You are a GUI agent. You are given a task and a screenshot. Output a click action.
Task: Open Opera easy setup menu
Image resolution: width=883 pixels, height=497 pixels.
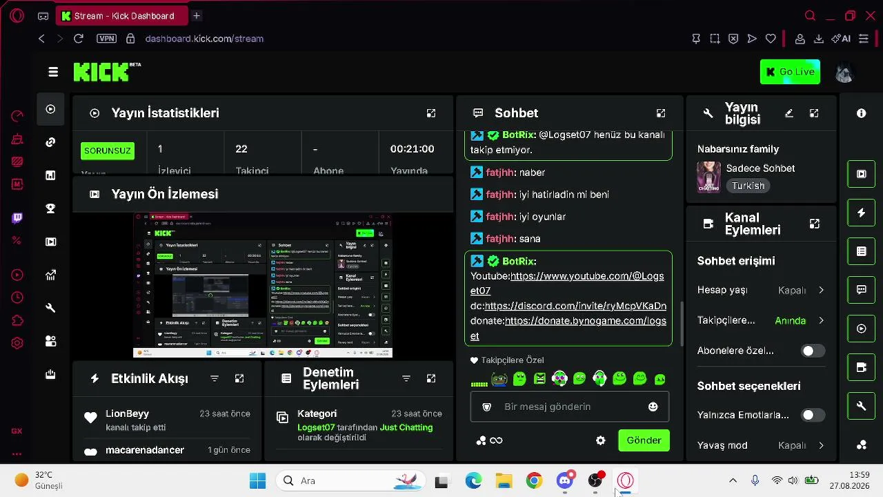(x=863, y=39)
